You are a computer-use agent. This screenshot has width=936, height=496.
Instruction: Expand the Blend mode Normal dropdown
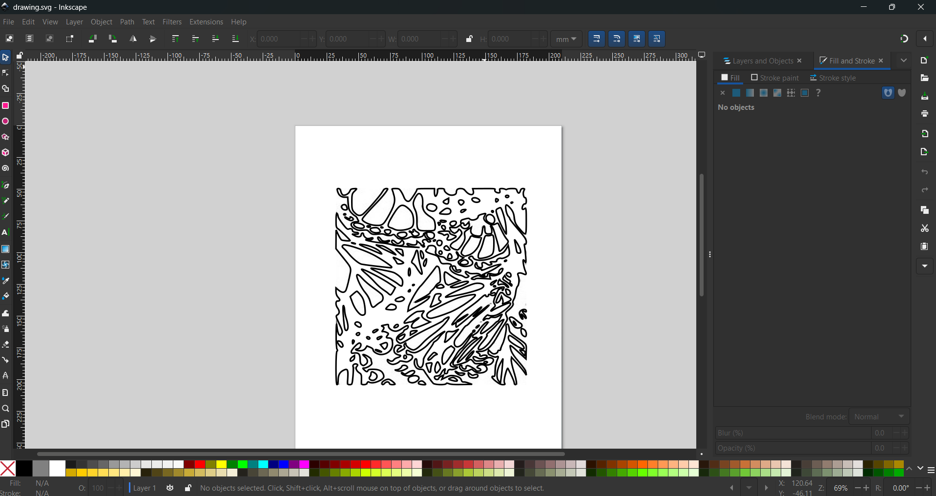879,416
